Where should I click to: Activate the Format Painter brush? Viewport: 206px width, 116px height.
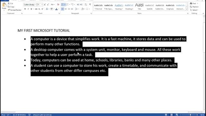pyautogui.click(x=9, y=10)
